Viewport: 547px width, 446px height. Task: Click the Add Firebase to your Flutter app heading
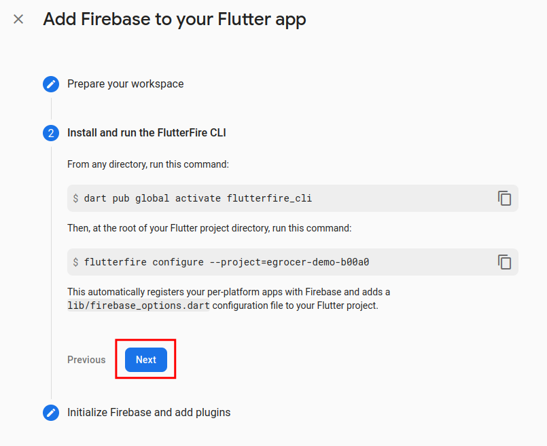tap(175, 19)
